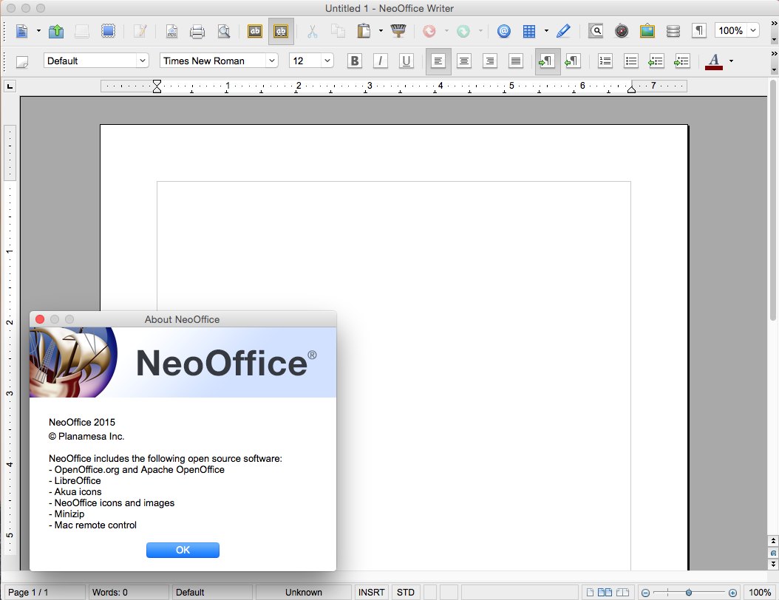
Task: Expand the Times New Roman font dropdown
Action: 272,61
